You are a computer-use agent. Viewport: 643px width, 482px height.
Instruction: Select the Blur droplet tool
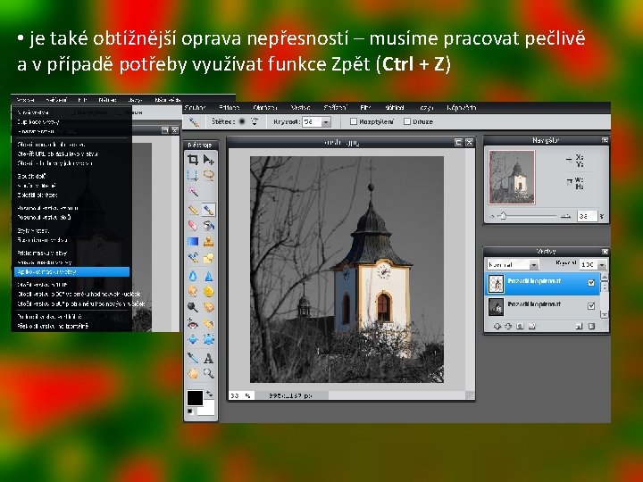193,276
